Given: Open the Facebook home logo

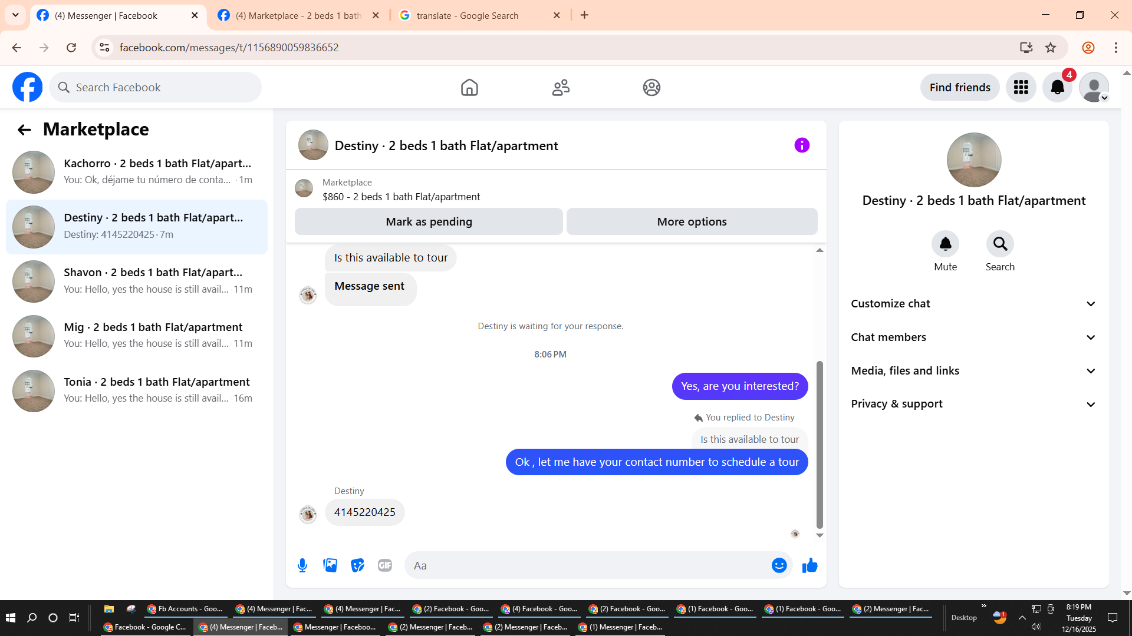Looking at the screenshot, I should (x=28, y=87).
